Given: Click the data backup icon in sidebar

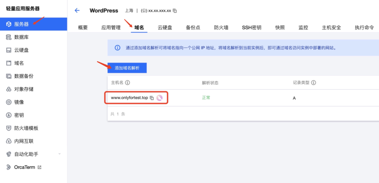Looking at the screenshot, I should pyautogui.click(x=9, y=76).
